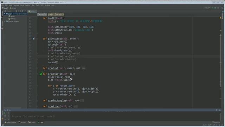225x127 pixels.
Task: Collapse the pyqt5 project root folder
Action: click(x=4, y=14)
